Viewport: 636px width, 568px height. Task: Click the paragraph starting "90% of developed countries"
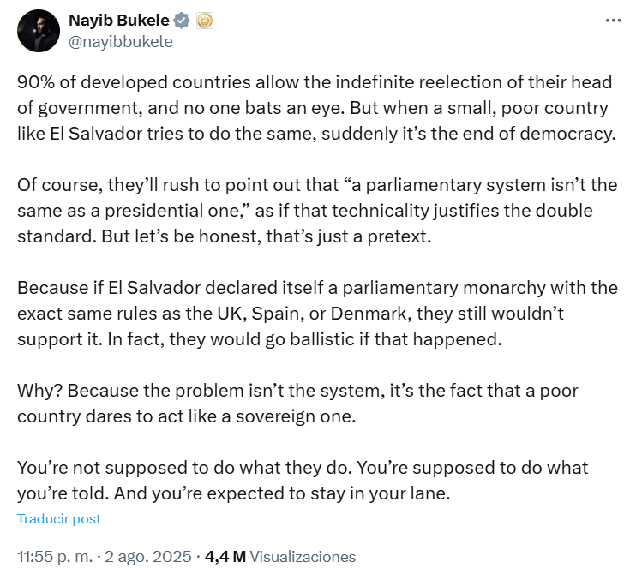point(317,110)
